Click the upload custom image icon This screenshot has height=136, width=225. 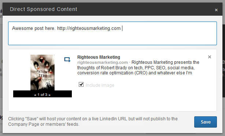(67, 59)
